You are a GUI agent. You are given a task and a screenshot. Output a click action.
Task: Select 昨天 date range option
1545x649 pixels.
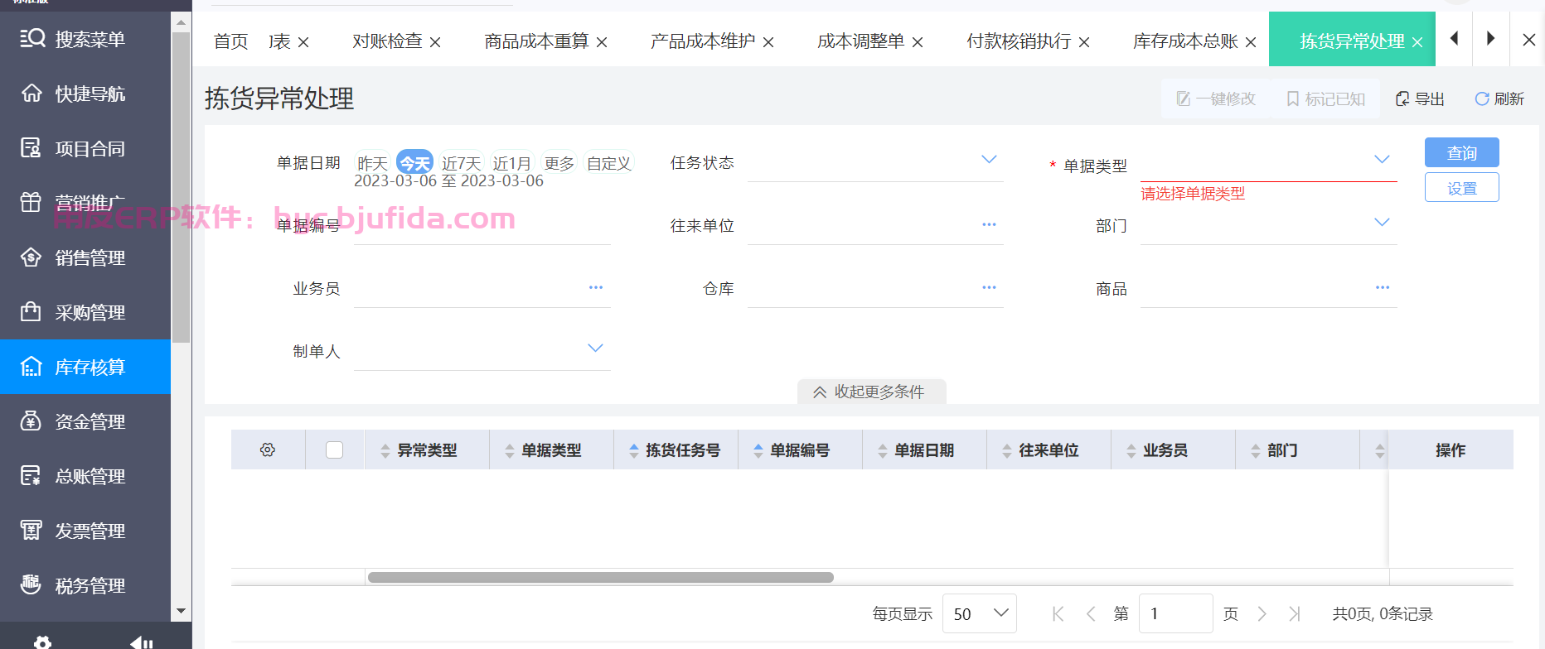click(373, 163)
